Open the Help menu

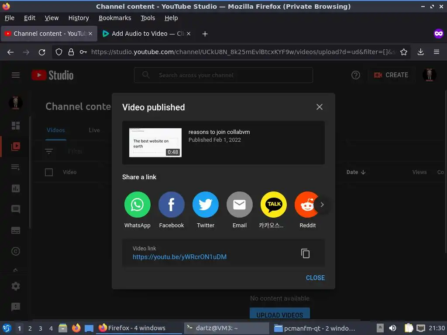171,18
